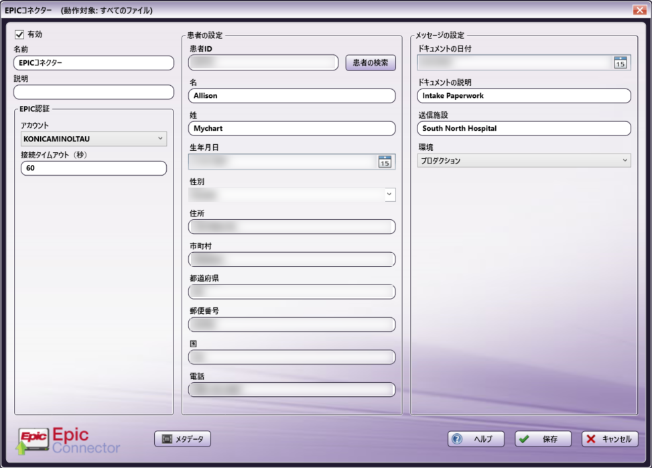Open the ドキュメントの日付 calendar icon
The width and height of the screenshot is (652, 468).
[621, 63]
